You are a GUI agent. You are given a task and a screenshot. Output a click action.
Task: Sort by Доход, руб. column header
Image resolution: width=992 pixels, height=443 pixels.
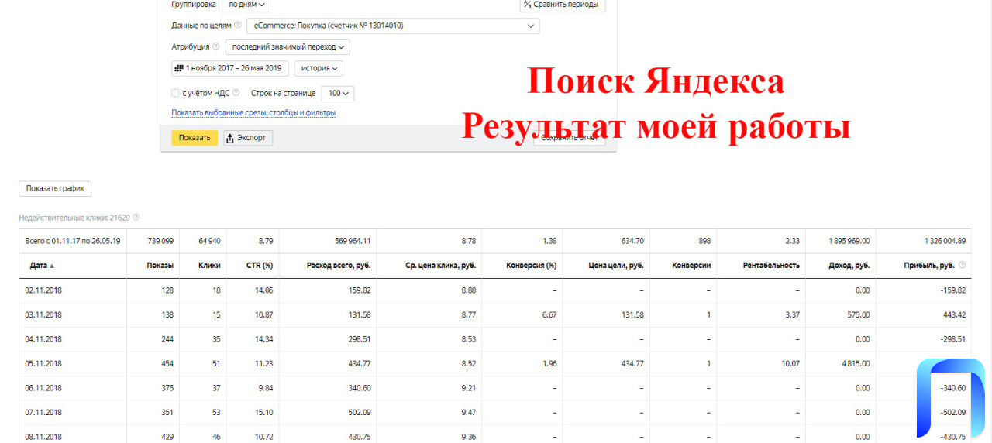(x=849, y=265)
